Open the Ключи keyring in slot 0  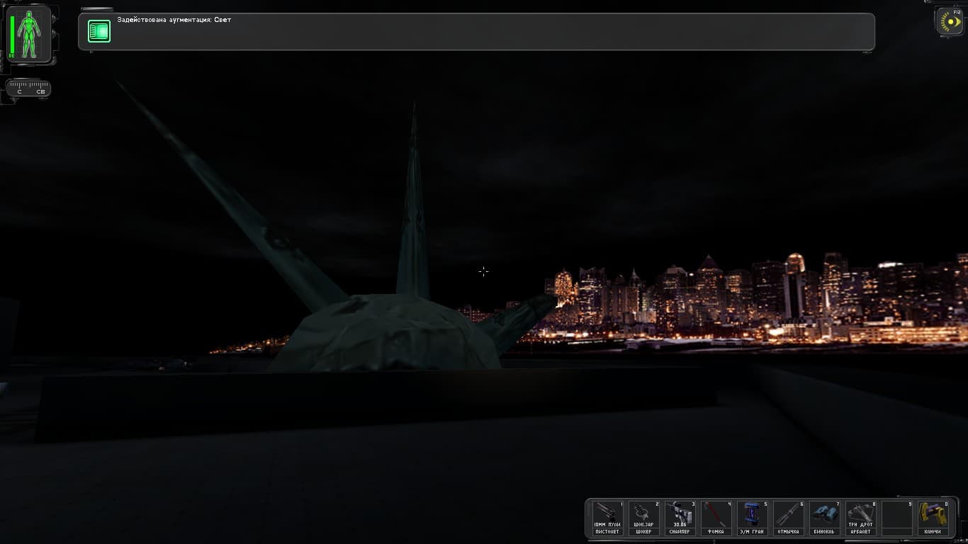[x=933, y=518]
